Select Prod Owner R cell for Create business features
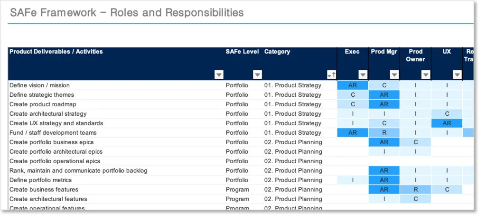Image resolution: width=486 pixels, height=222 pixels. [415, 189]
